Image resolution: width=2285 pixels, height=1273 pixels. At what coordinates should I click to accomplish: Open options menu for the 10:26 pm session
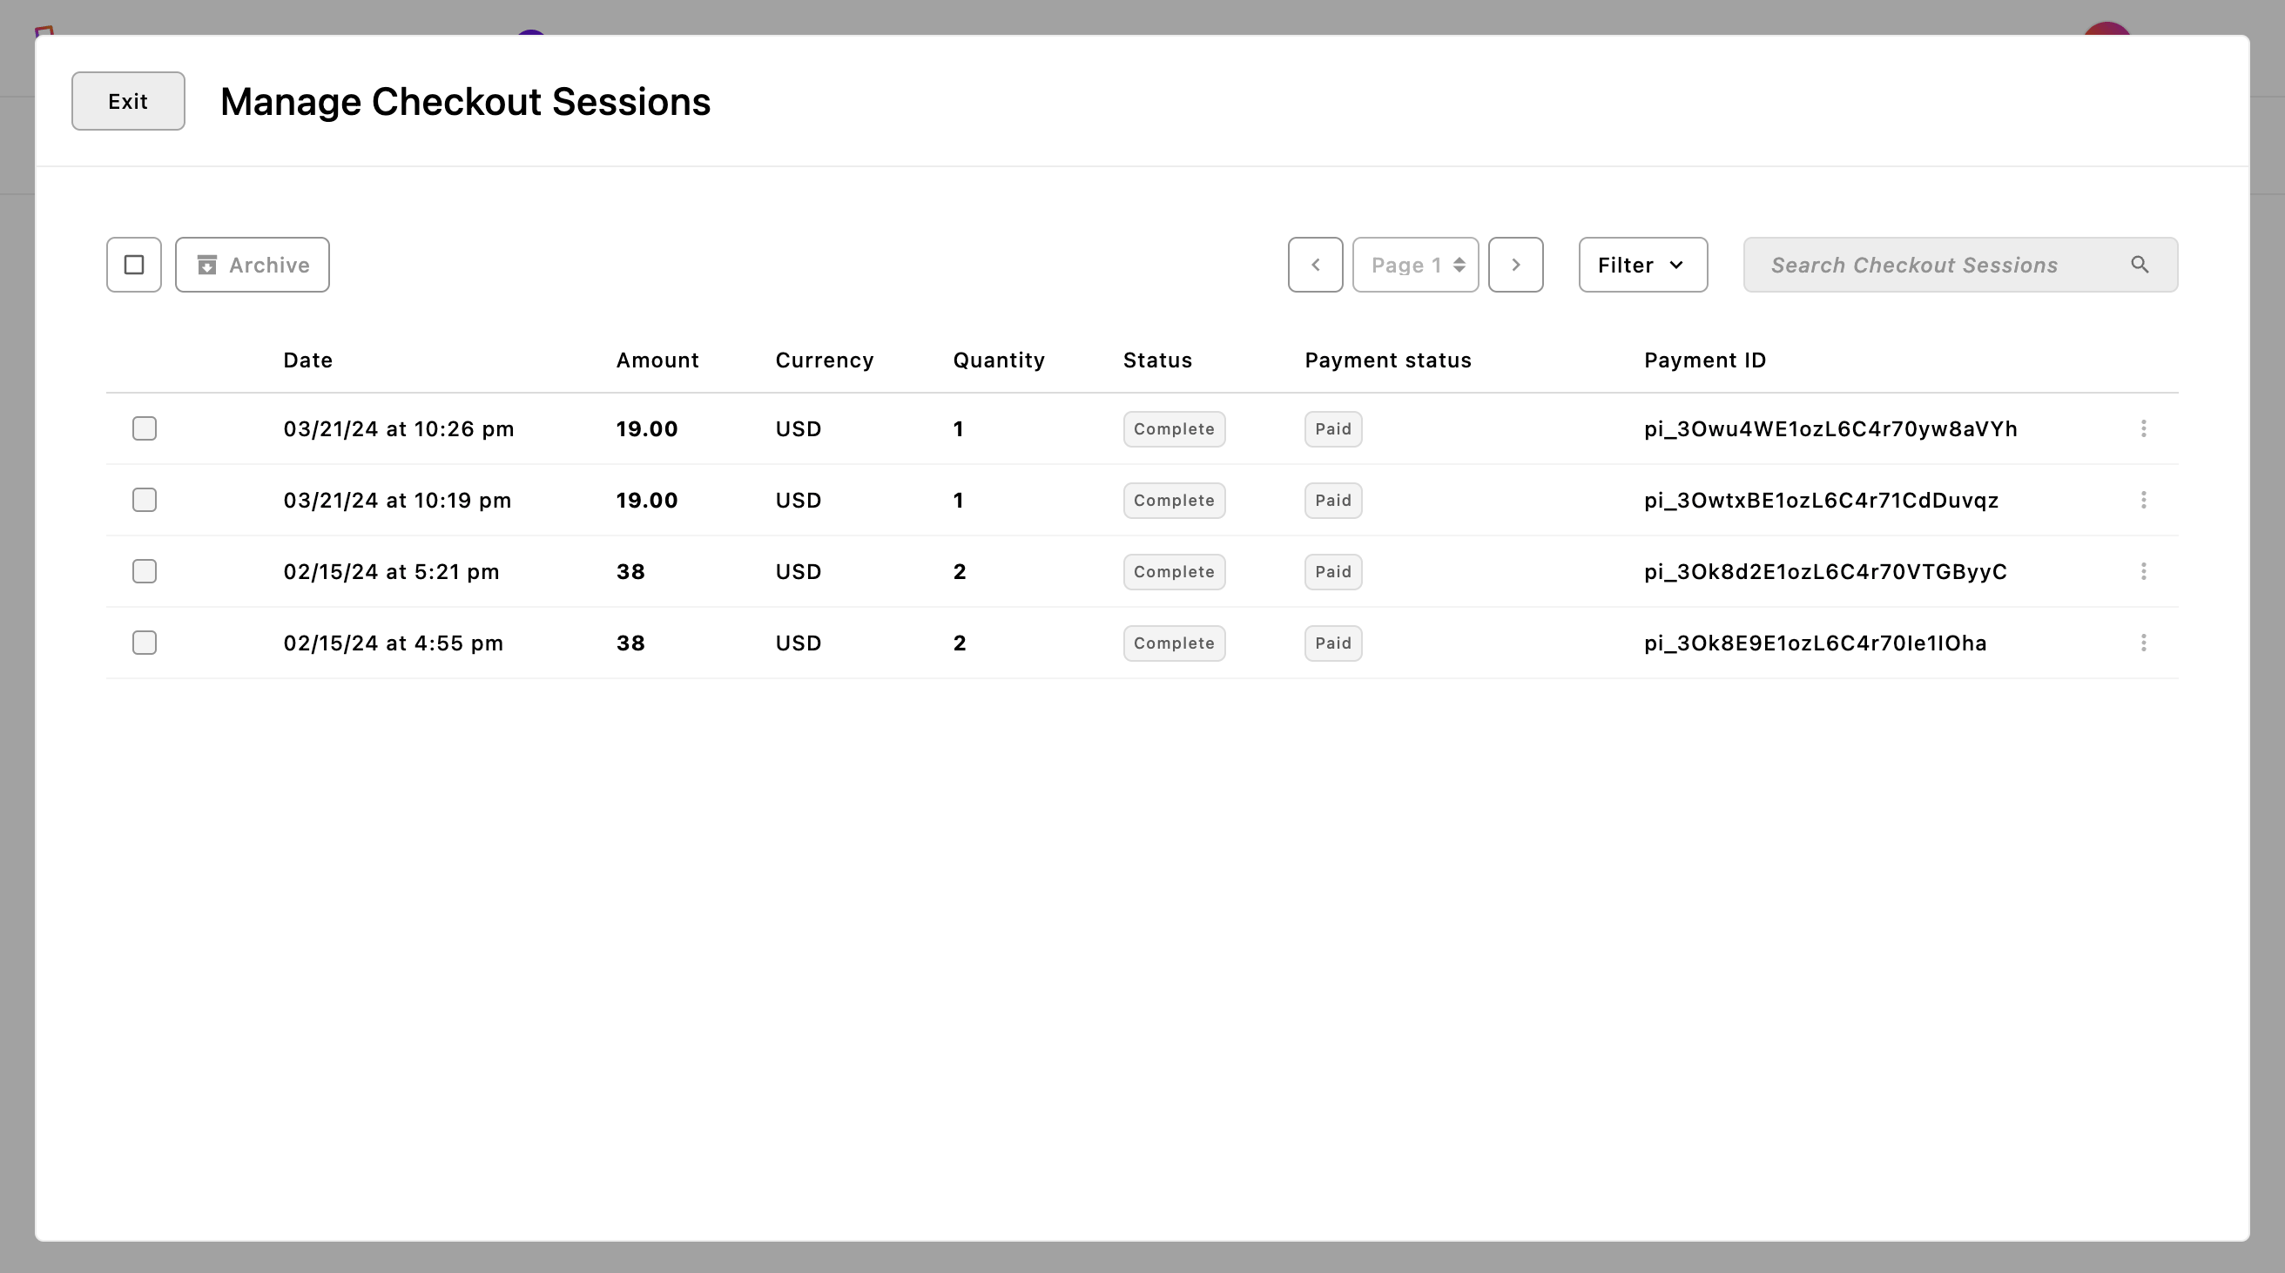click(2143, 428)
